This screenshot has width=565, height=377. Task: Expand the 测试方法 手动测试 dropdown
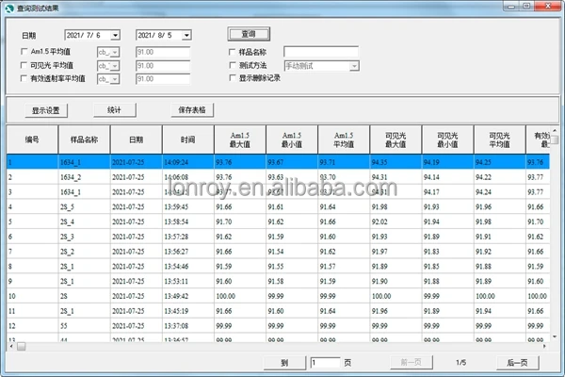coord(354,66)
